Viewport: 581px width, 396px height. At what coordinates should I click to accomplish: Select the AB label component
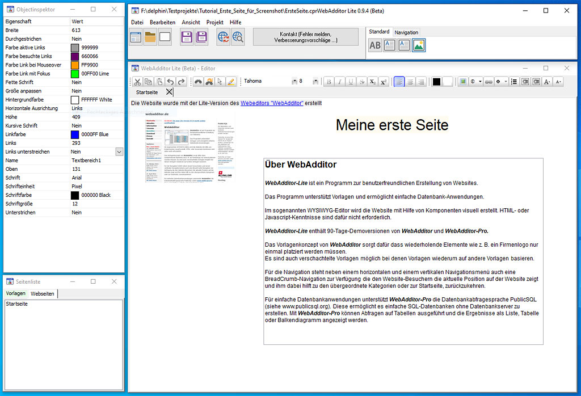375,45
